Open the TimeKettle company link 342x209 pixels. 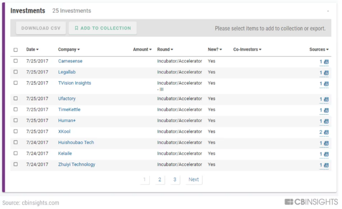(69, 110)
